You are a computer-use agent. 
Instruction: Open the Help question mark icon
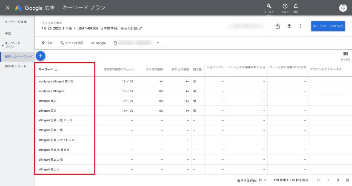point(285,6)
